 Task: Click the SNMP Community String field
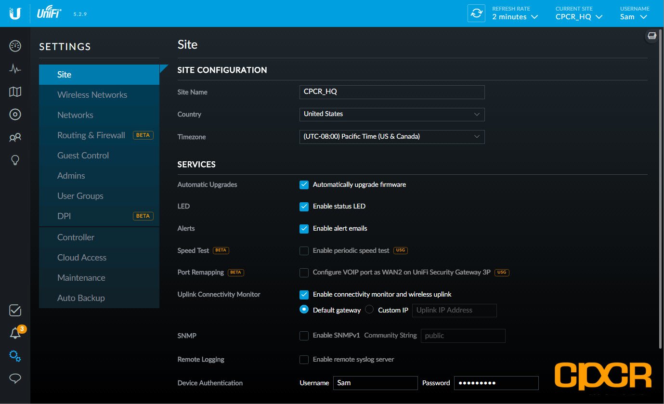tap(463, 336)
